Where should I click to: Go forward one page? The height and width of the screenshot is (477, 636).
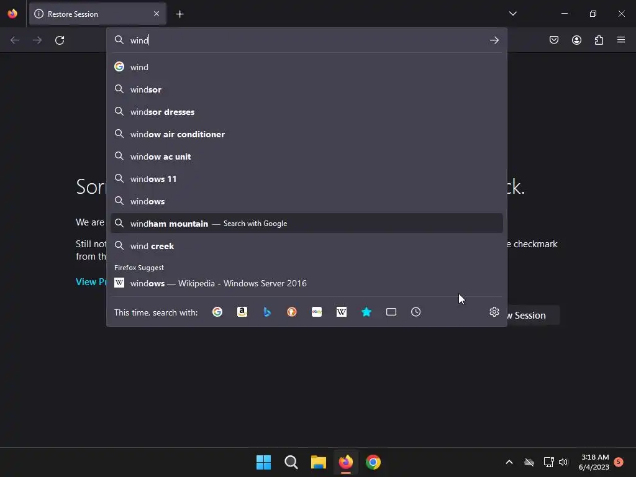(37, 40)
